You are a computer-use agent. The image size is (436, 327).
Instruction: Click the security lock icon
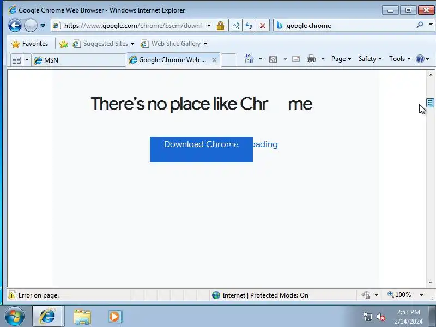(x=220, y=26)
